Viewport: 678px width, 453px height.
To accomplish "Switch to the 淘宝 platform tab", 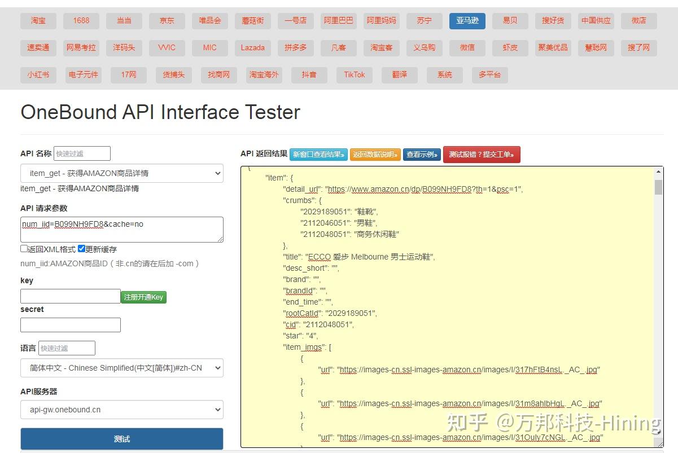I will pos(38,21).
